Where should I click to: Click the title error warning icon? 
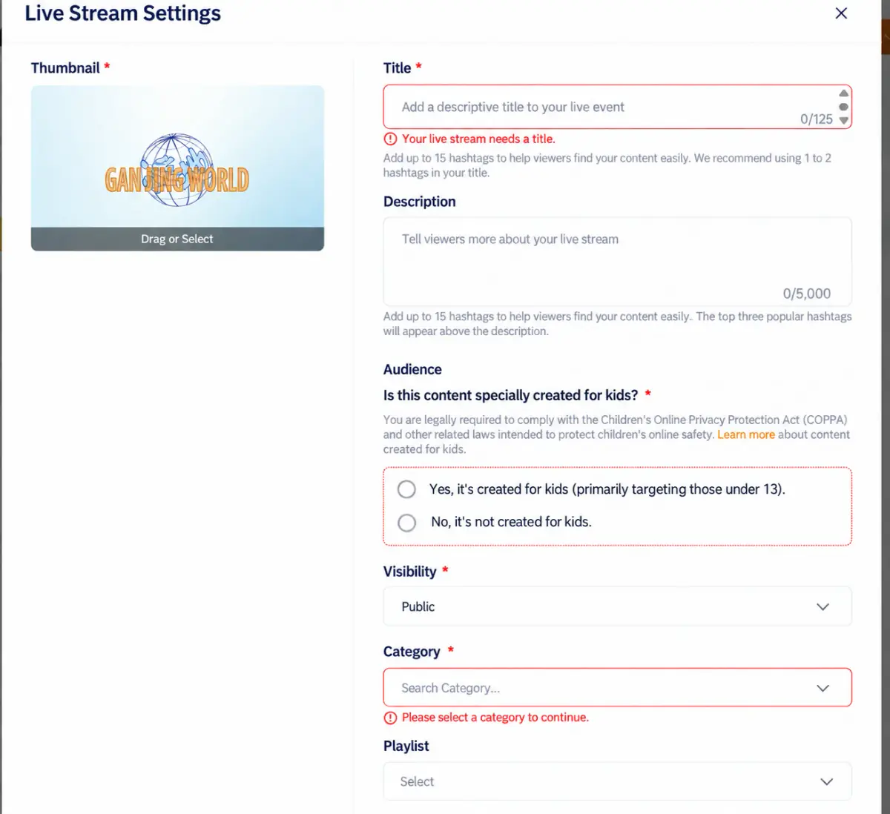pos(390,139)
